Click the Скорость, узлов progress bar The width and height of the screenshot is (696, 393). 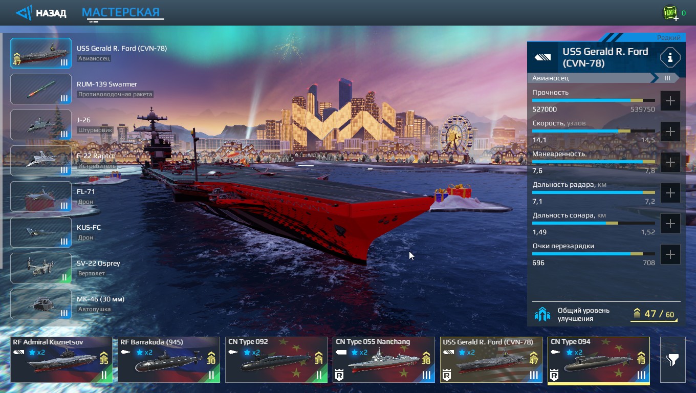[594, 131]
